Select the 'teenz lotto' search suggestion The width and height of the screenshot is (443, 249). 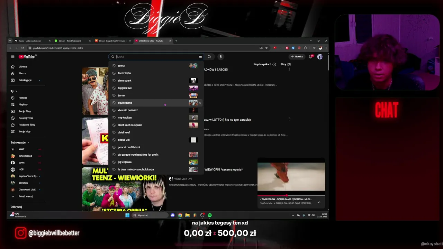click(x=156, y=73)
